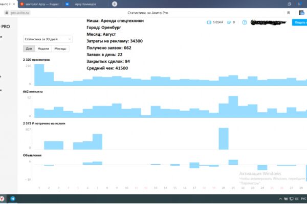Click day 21 label on date axis
Viewport: 307px width, 204px height.
[x=233, y=188]
